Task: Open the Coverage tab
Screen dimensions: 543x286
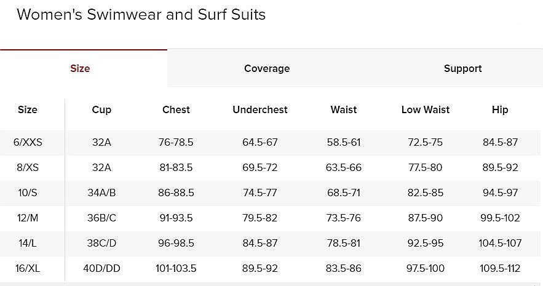Action: click(x=267, y=68)
